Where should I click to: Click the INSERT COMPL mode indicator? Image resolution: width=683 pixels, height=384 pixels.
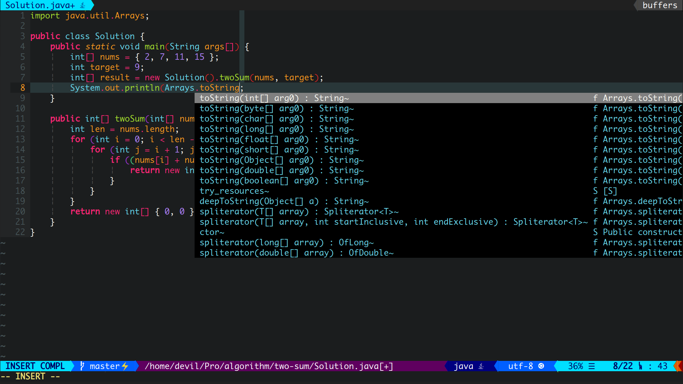(x=35, y=366)
